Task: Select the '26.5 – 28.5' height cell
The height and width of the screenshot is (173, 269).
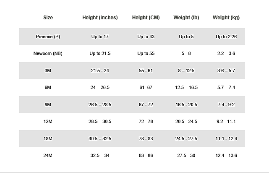Action: [100, 105]
